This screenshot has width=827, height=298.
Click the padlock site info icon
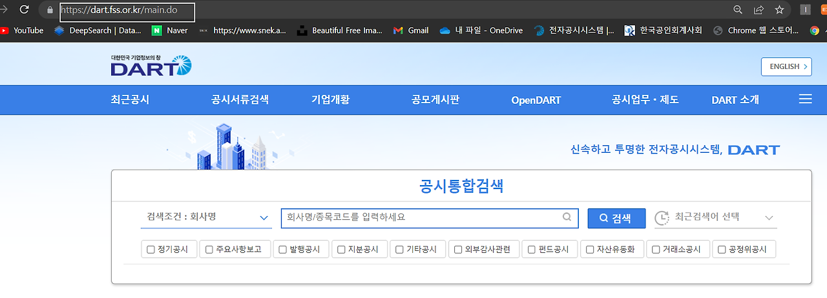[49, 10]
